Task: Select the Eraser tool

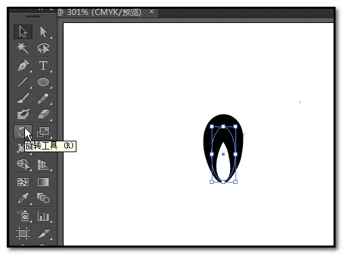Action: [x=43, y=114]
